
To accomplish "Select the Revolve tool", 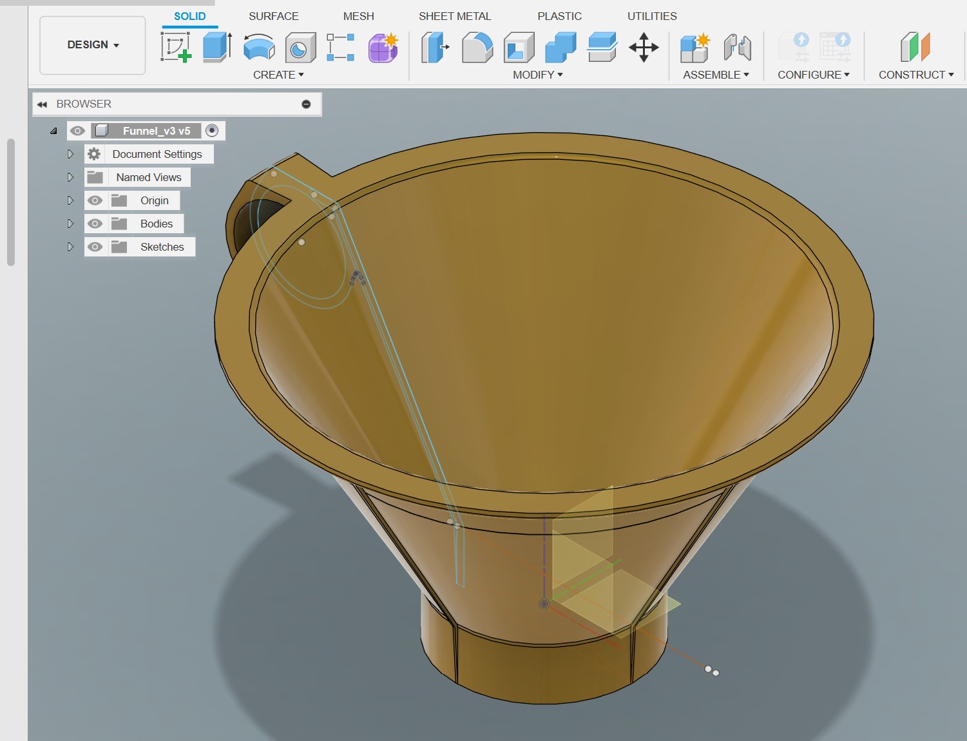I will (x=259, y=47).
